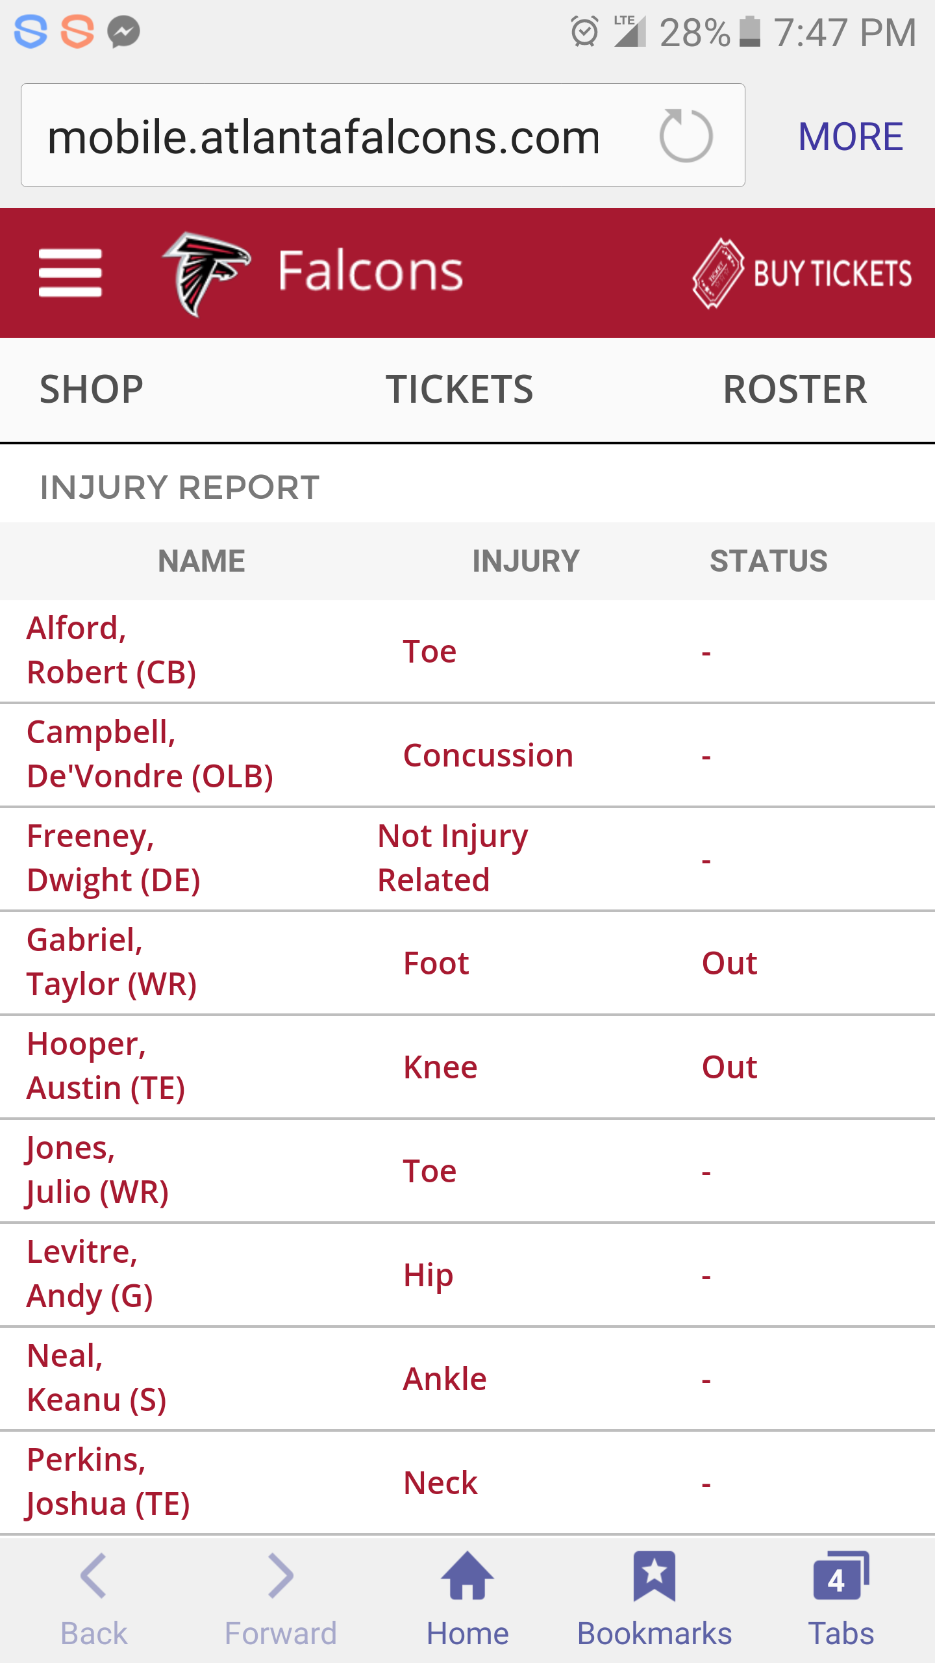935x1663 pixels.
Task: Sort by the STATUS column header
Action: coord(769,561)
